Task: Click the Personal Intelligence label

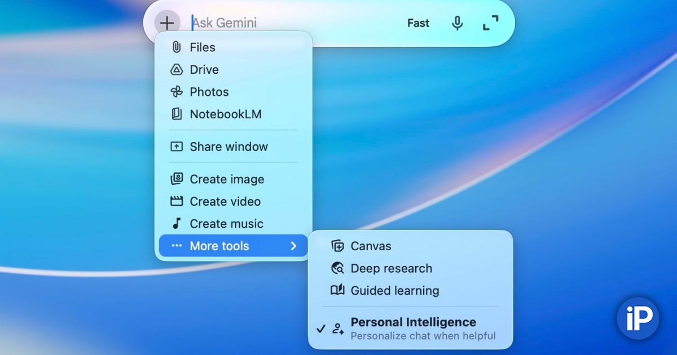Action: (x=414, y=322)
